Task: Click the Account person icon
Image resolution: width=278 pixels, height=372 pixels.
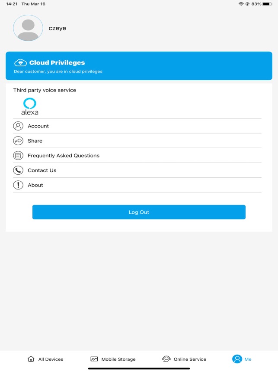Action: coord(18,126)
